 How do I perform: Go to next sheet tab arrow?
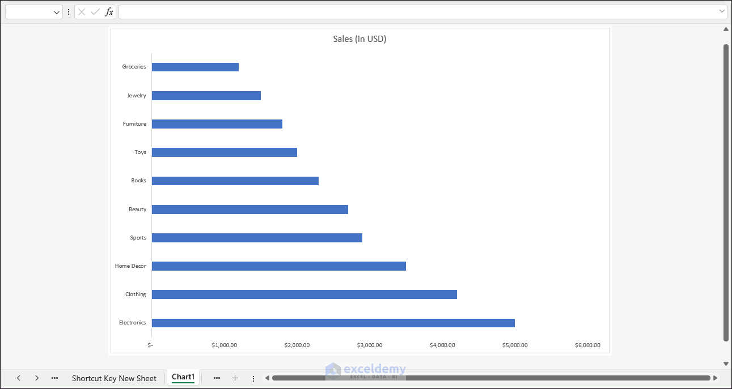[x=37, y=378]
